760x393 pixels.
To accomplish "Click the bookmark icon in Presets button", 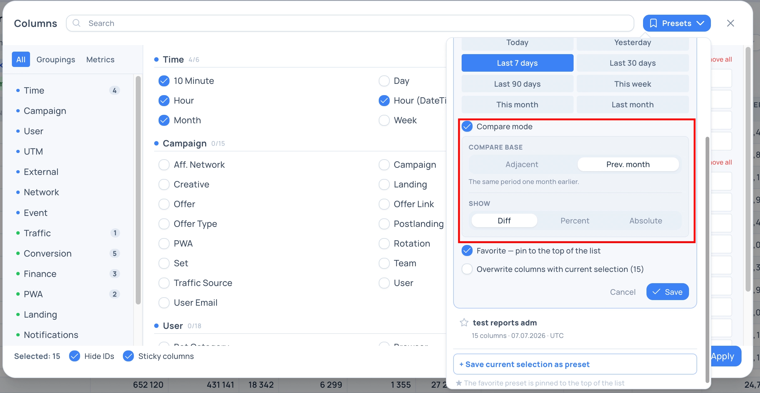I will pos(653,23).
